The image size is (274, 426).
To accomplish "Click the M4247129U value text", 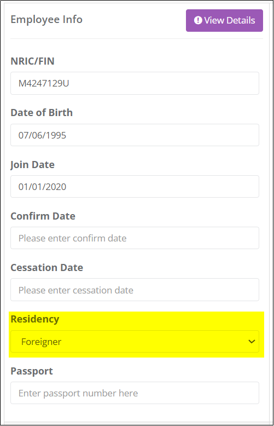I will coord(44,83).
